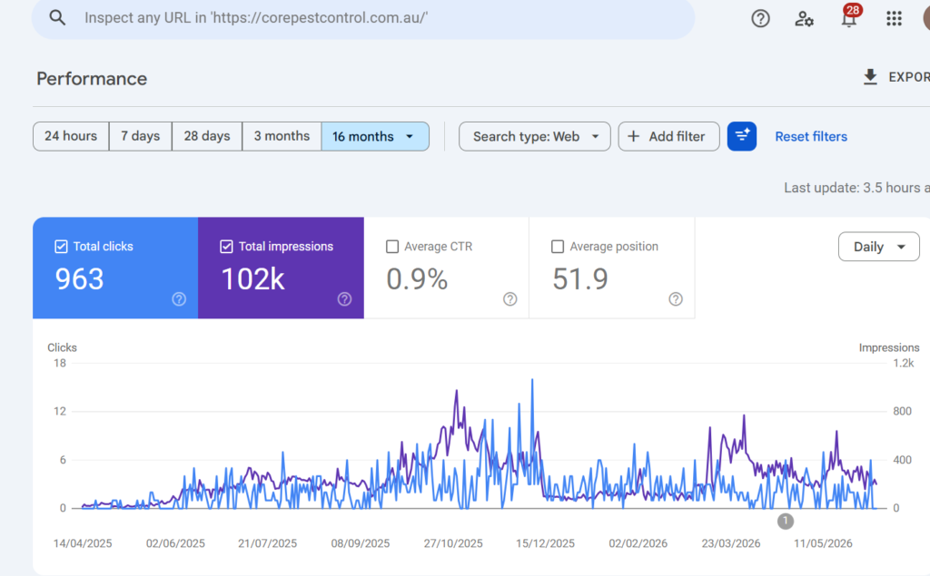
Task: Click help icon on Total clicks card
Action: [x=179, y=299]
